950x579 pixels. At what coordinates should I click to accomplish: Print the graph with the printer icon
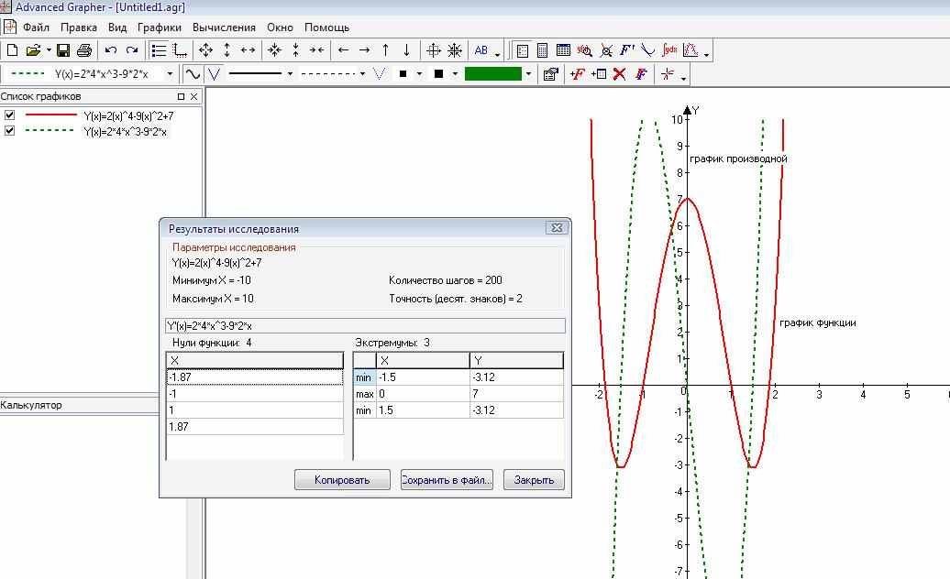coord(84,50)
